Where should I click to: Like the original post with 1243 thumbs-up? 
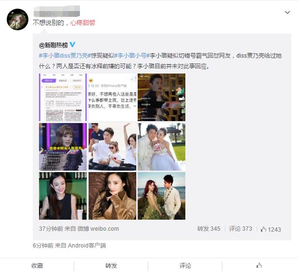click(271, 229)
